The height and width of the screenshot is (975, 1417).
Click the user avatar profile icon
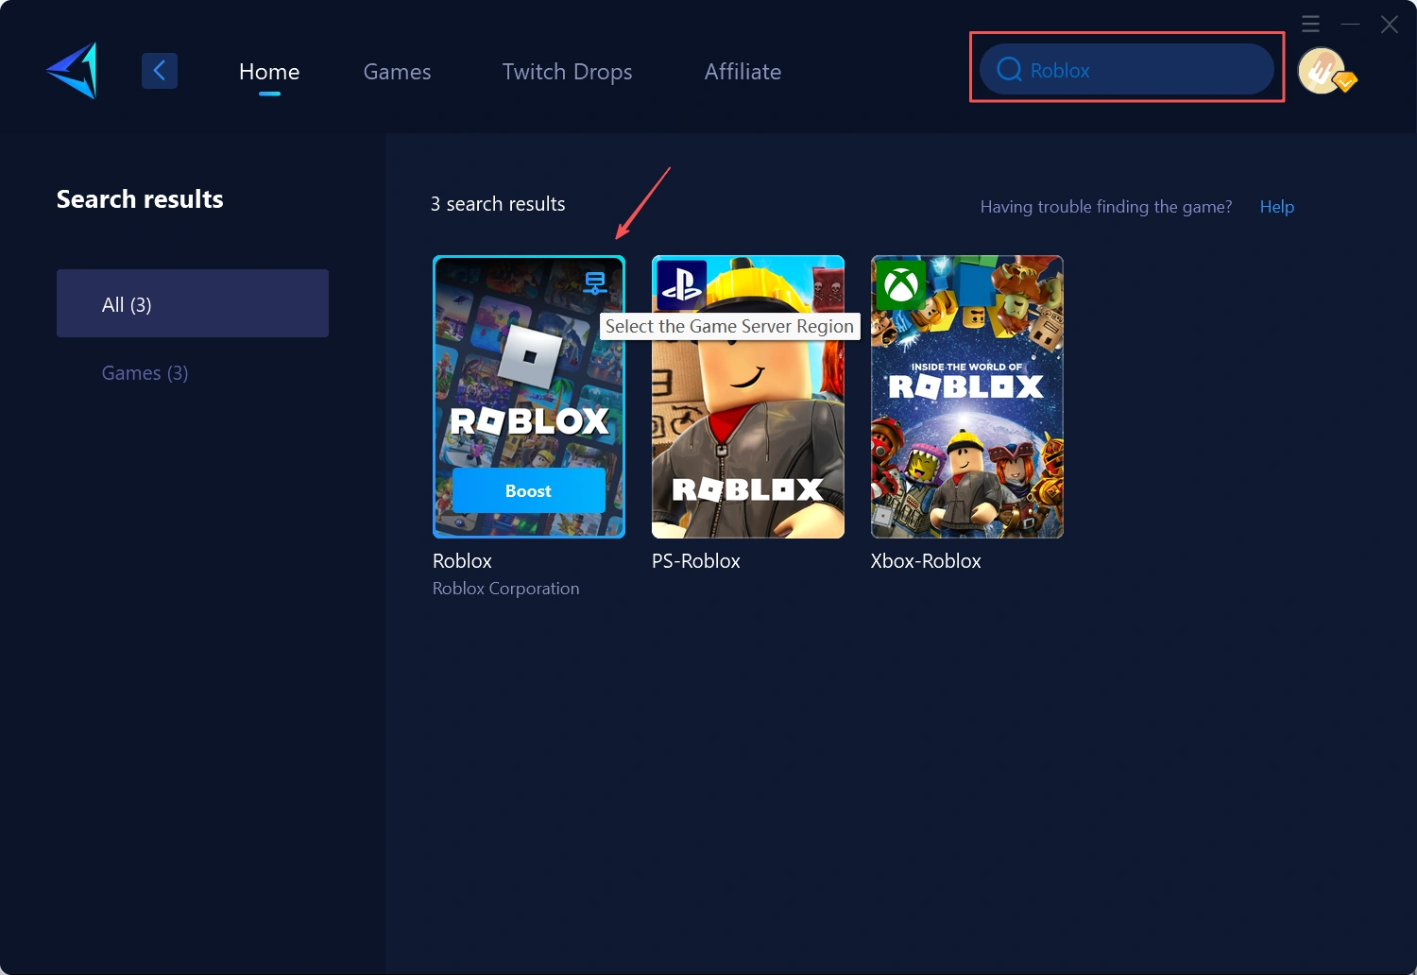click(x=1322, y=70)
